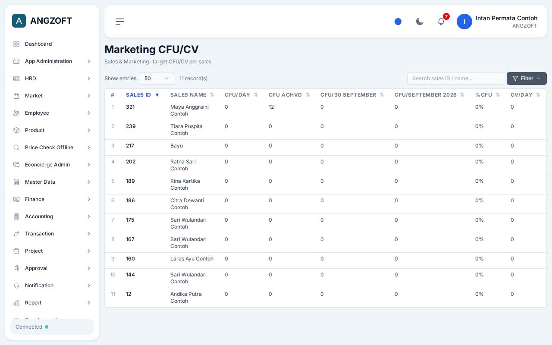This screenshot has height=345, width=552.
Task: Click the Report bar chart icon
Action: point(16,303)
